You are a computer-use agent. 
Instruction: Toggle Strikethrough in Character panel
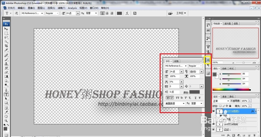(x=200, y=98)
